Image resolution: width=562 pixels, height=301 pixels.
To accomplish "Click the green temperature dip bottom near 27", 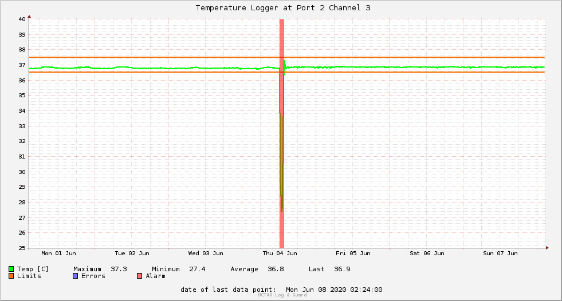I will pos(282,211).
